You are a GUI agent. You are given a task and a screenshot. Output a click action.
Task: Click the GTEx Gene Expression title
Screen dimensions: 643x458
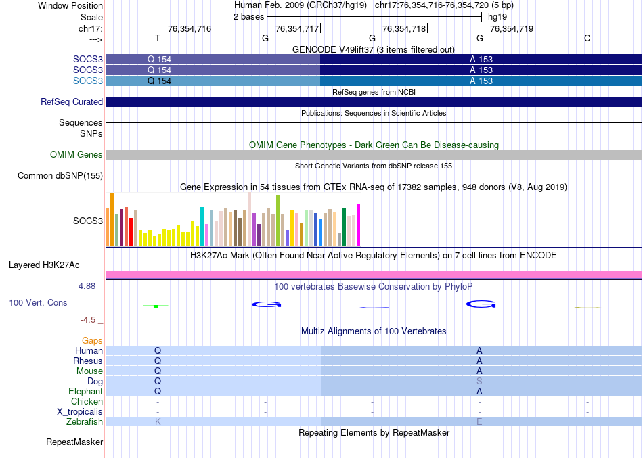point(373,187)
